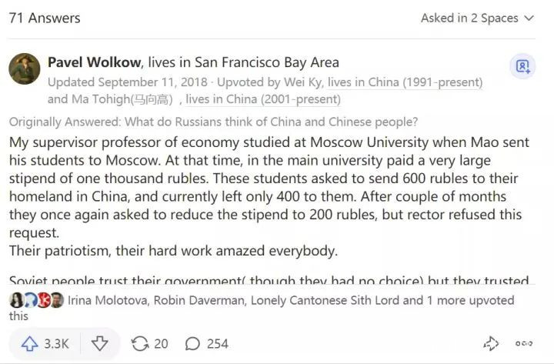Open the 254 comments bubble icon
The image size is (554, 364).
coord(193,344)
